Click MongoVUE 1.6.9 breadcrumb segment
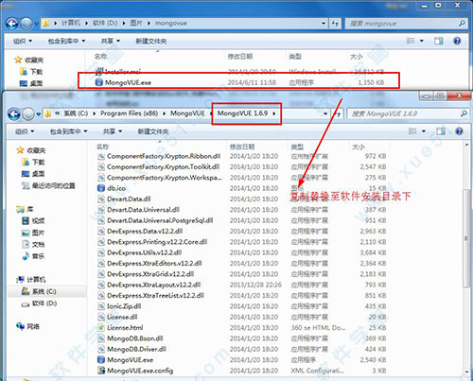Screen dimensions: 473x381 242,113
